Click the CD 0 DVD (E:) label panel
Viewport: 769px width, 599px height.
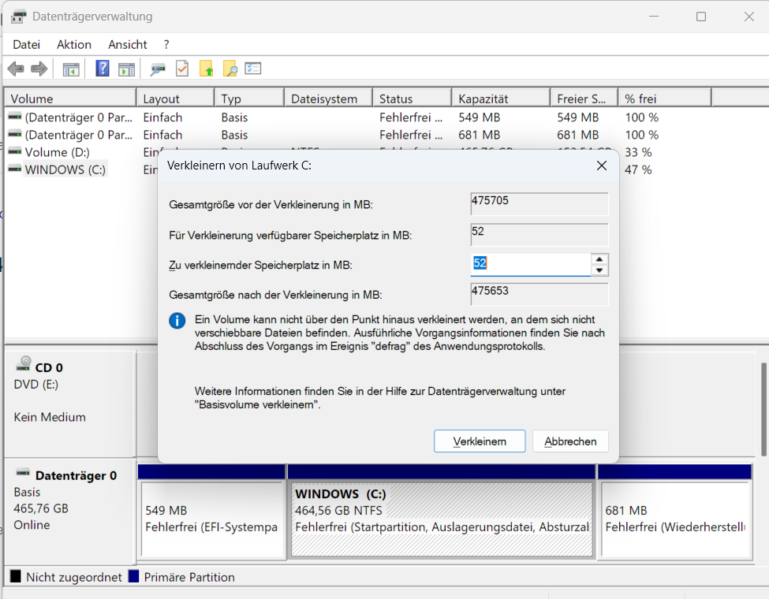pos(69,403)
